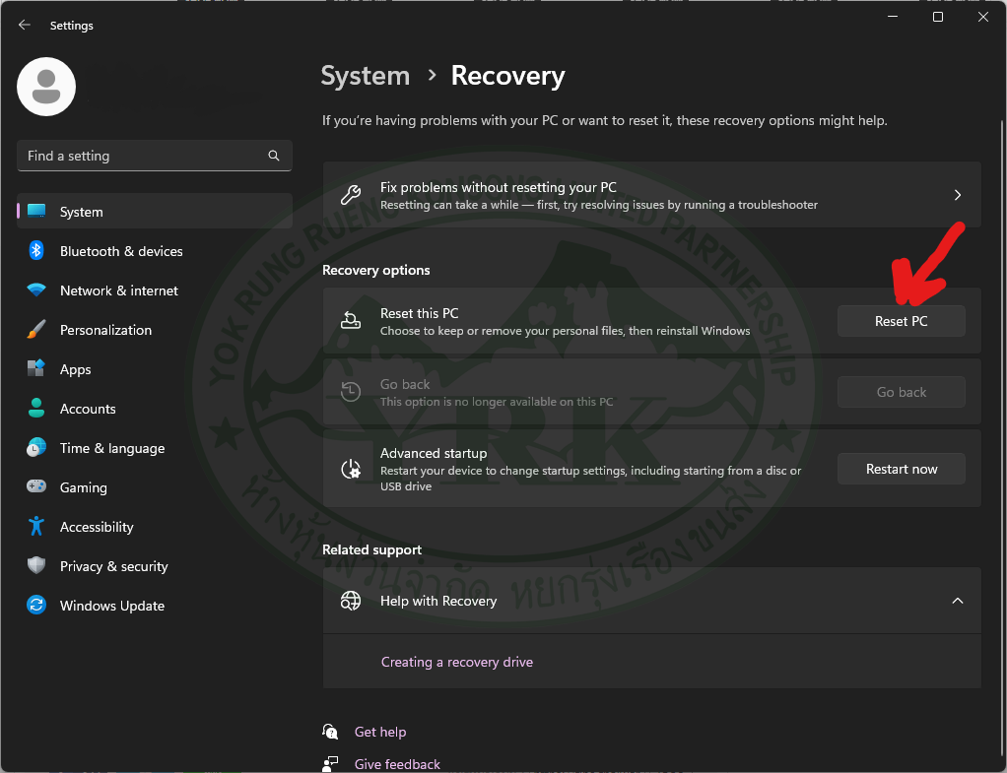Screen dimensions: 1007x773
Task: Click the Related support heading
Action: tap(371, 549)
